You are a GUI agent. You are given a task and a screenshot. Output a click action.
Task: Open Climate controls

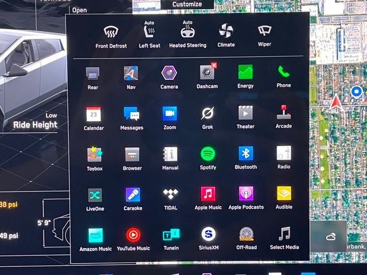[x=226, y=35]
